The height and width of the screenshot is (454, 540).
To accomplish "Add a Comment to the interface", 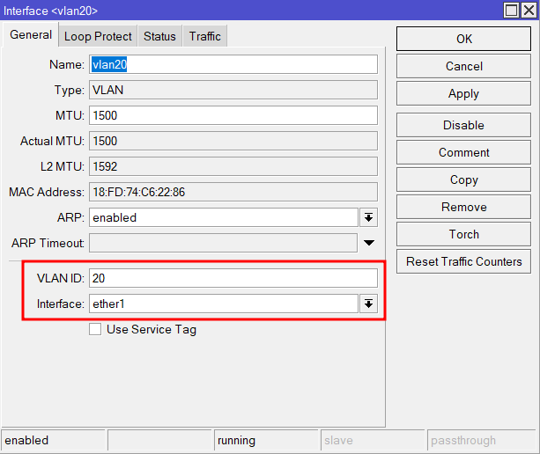I will (x=463, y=152).
